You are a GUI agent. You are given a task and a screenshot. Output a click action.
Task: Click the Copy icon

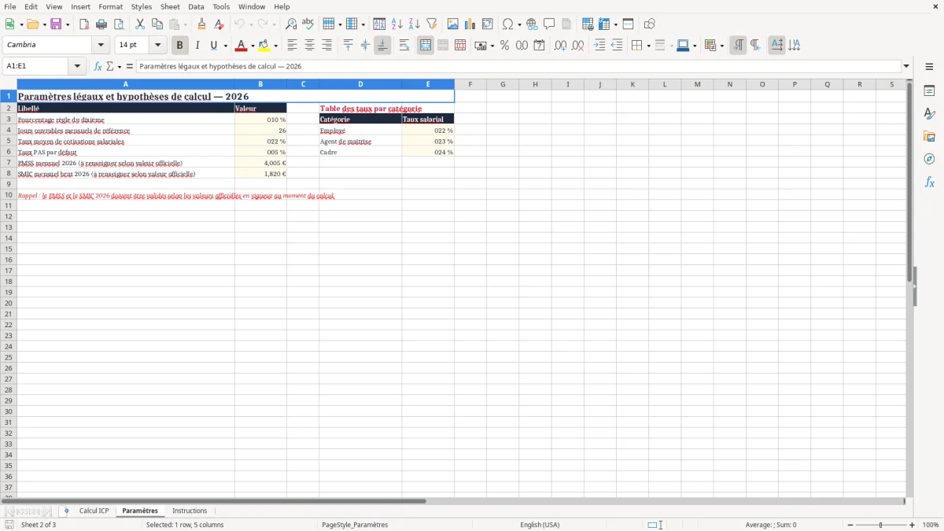157,24
